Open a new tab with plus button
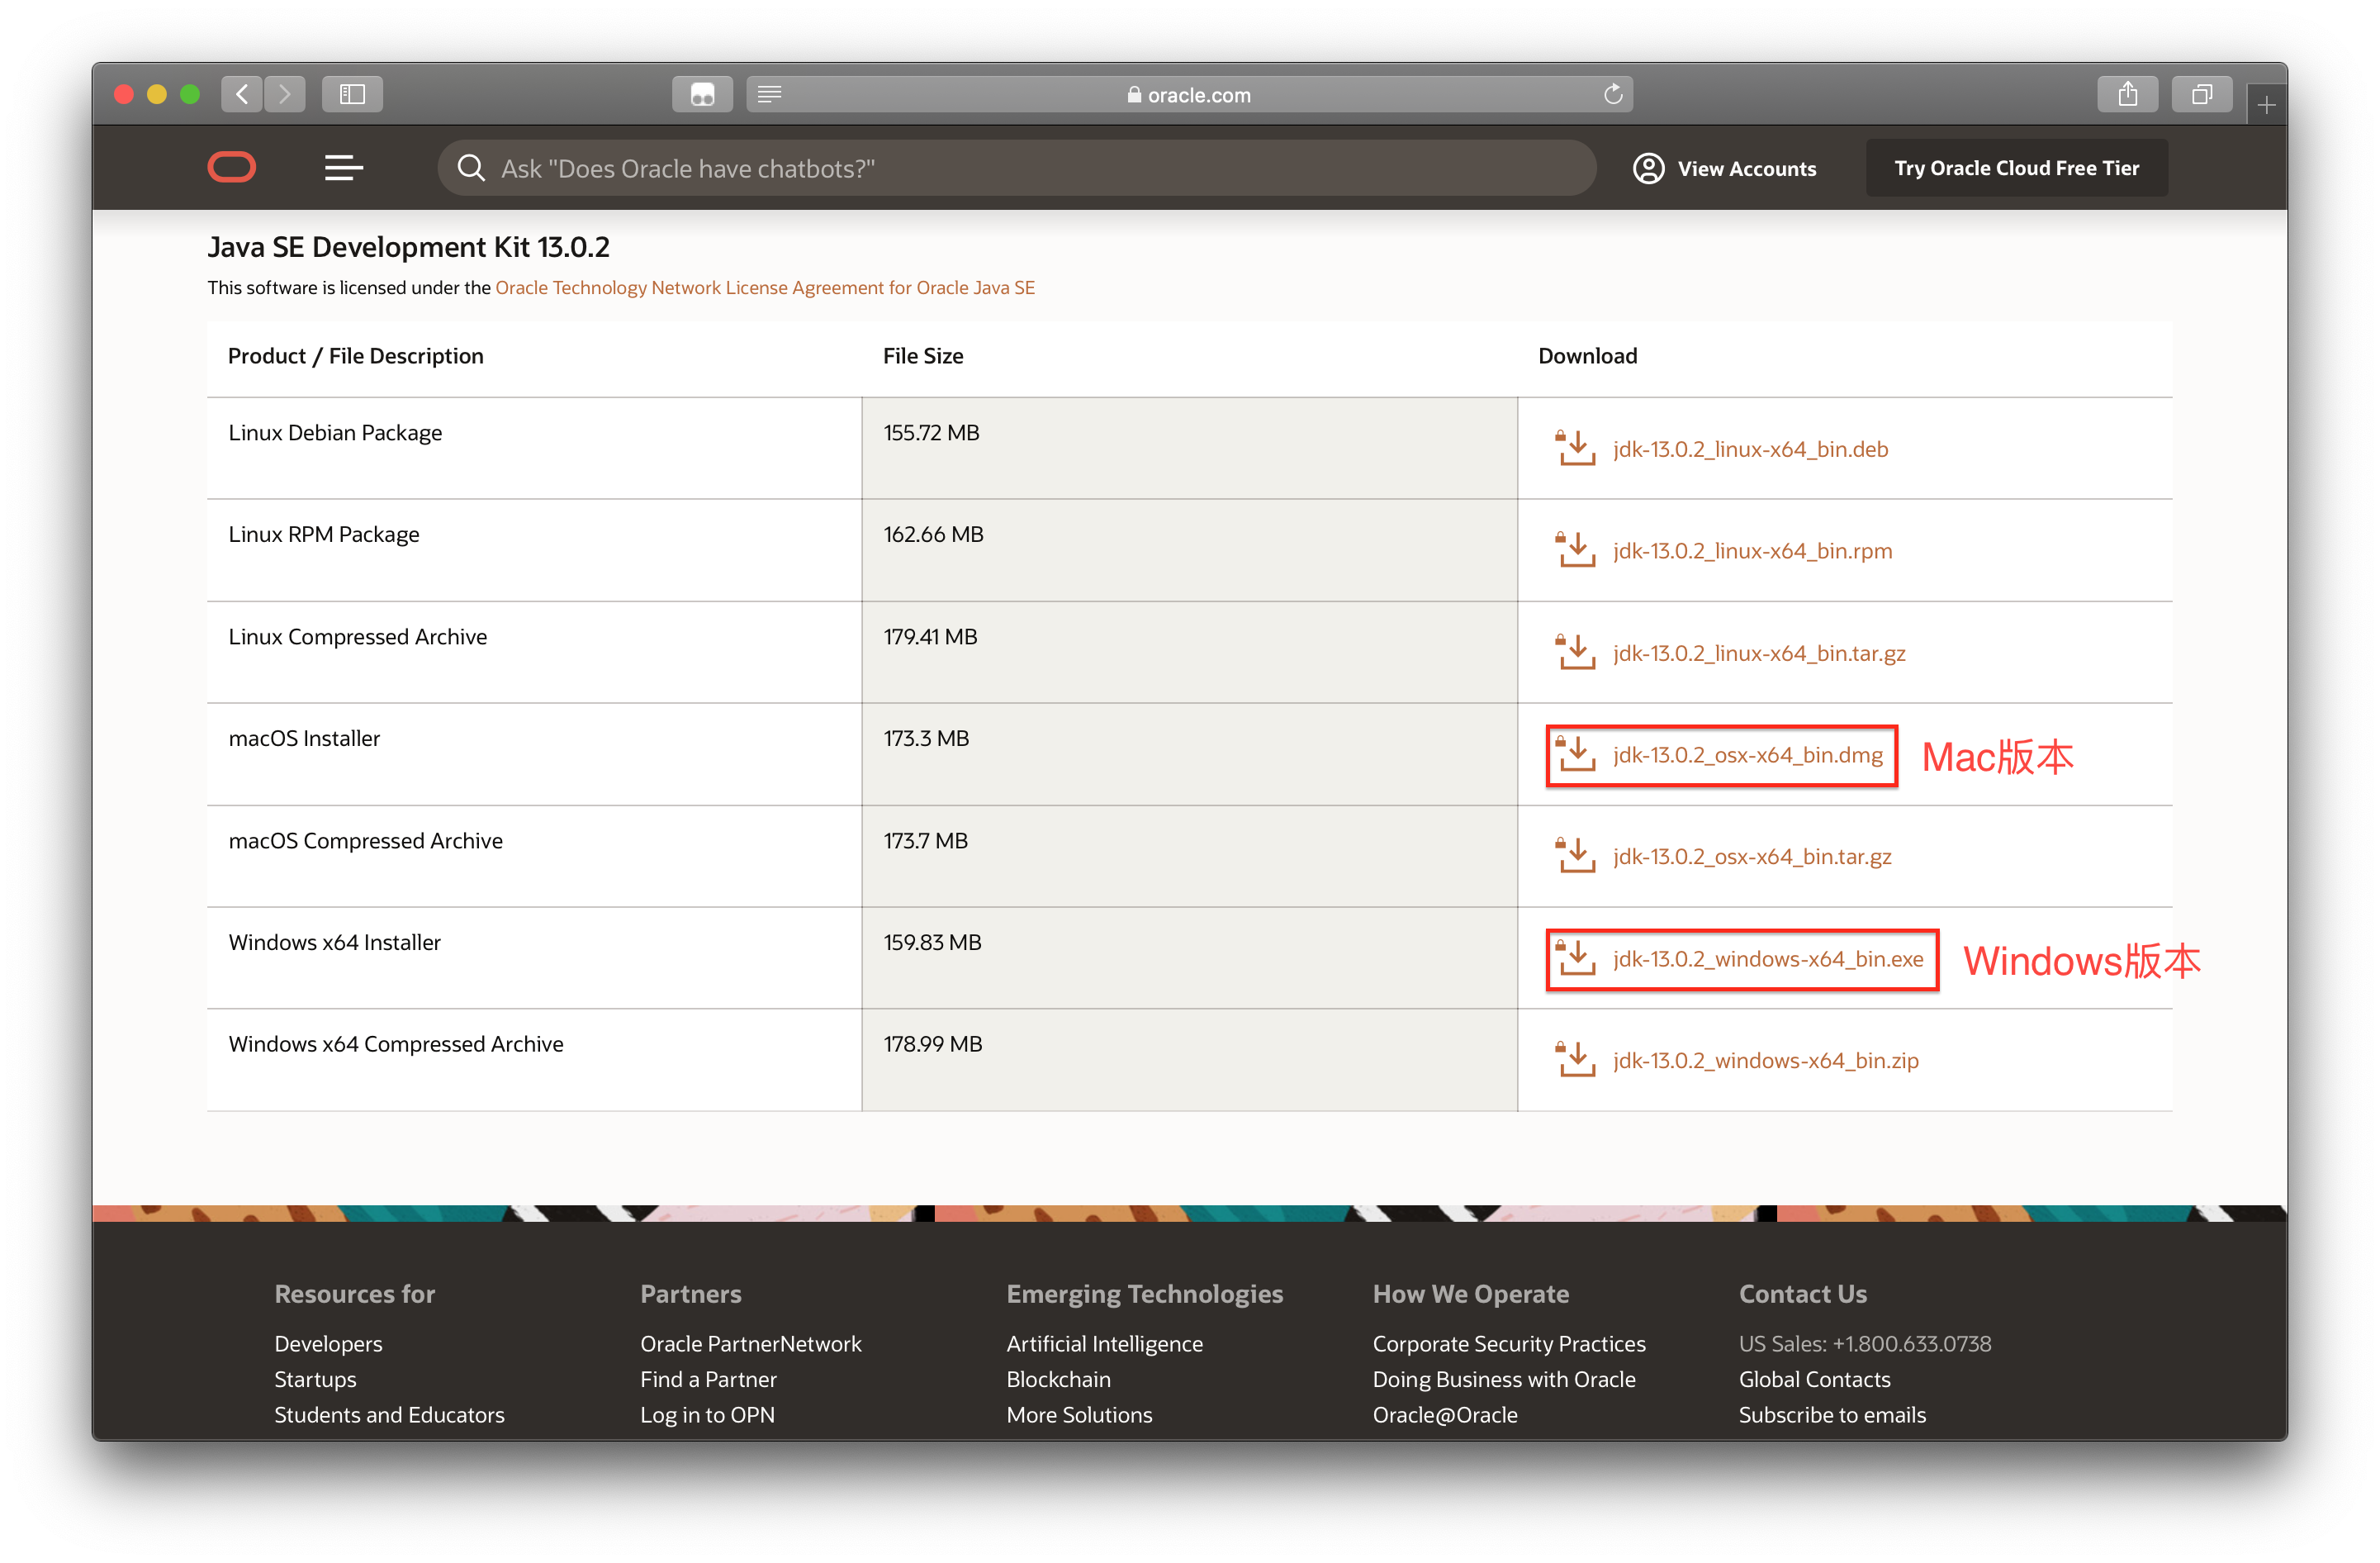Viewport: 2380px width, 1563px height. (x=2266, y=104)
